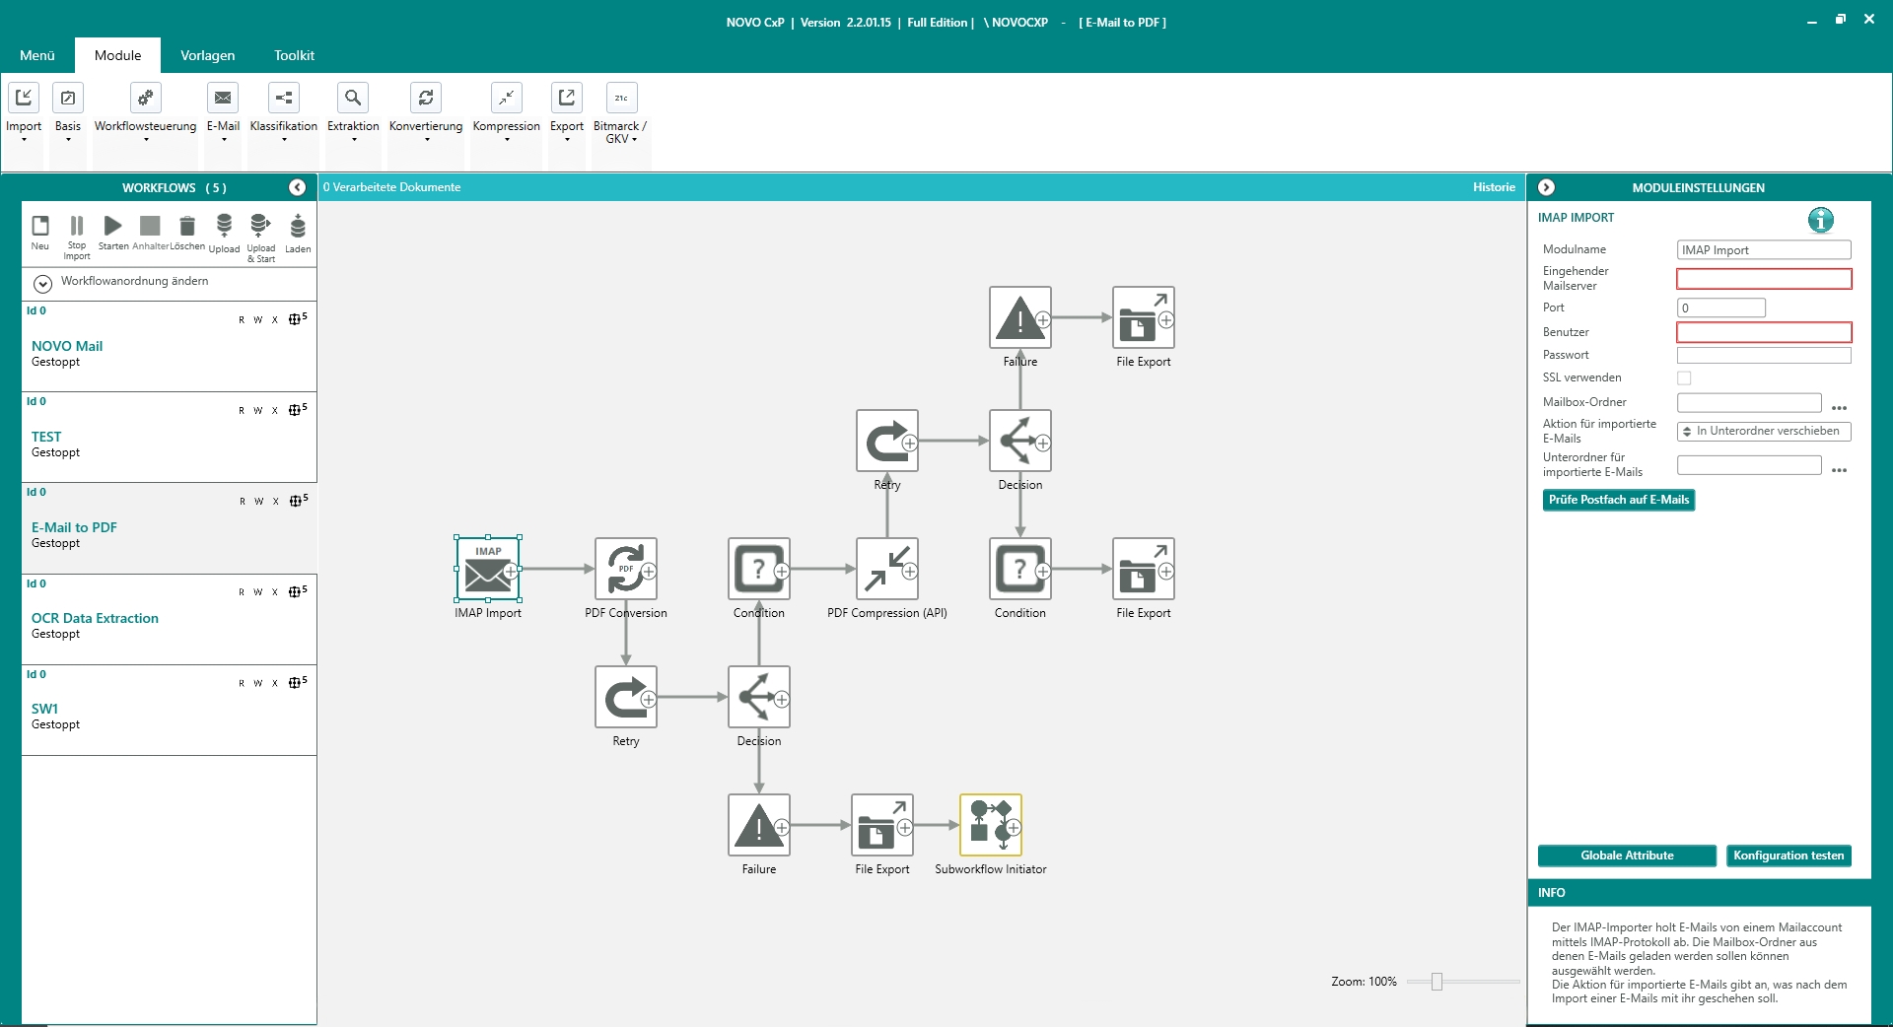Expand the Kompression dropdown arrow
1893x1027 pixels.
(507, 140)
